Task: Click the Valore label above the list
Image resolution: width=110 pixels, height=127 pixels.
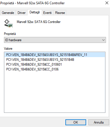Action: (x=8, y=49)
